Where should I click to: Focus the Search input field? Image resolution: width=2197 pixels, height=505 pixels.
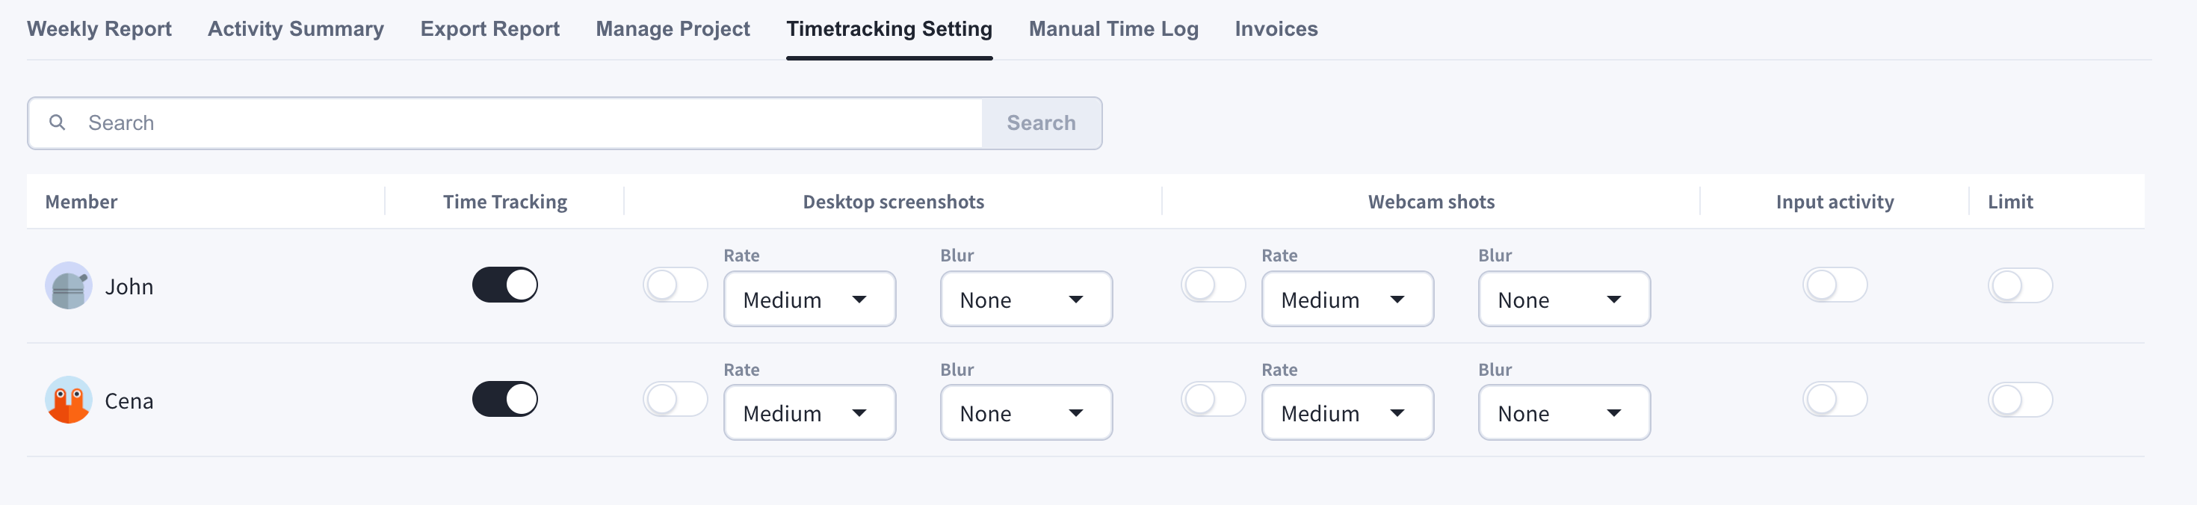click(x=505, y=123)
